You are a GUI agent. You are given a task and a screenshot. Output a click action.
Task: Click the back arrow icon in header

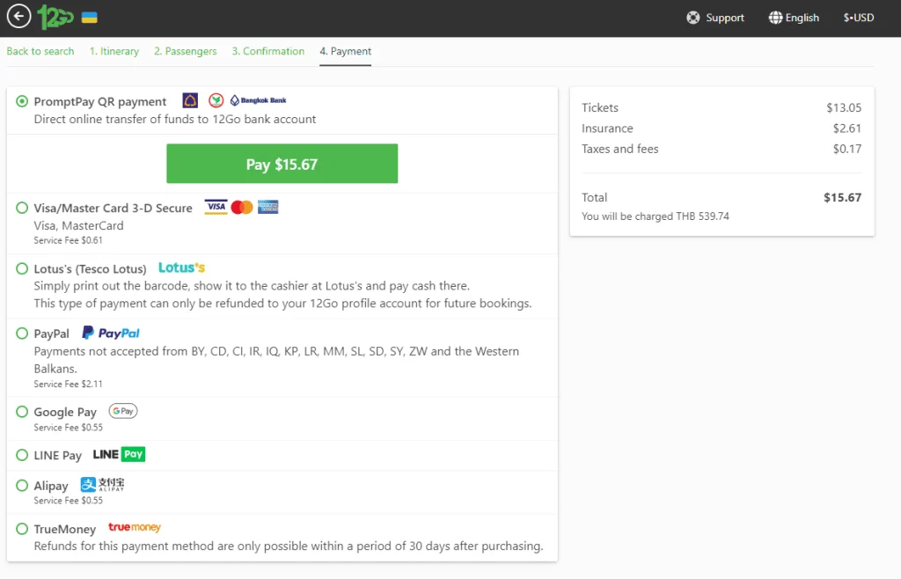click(18, 17)
